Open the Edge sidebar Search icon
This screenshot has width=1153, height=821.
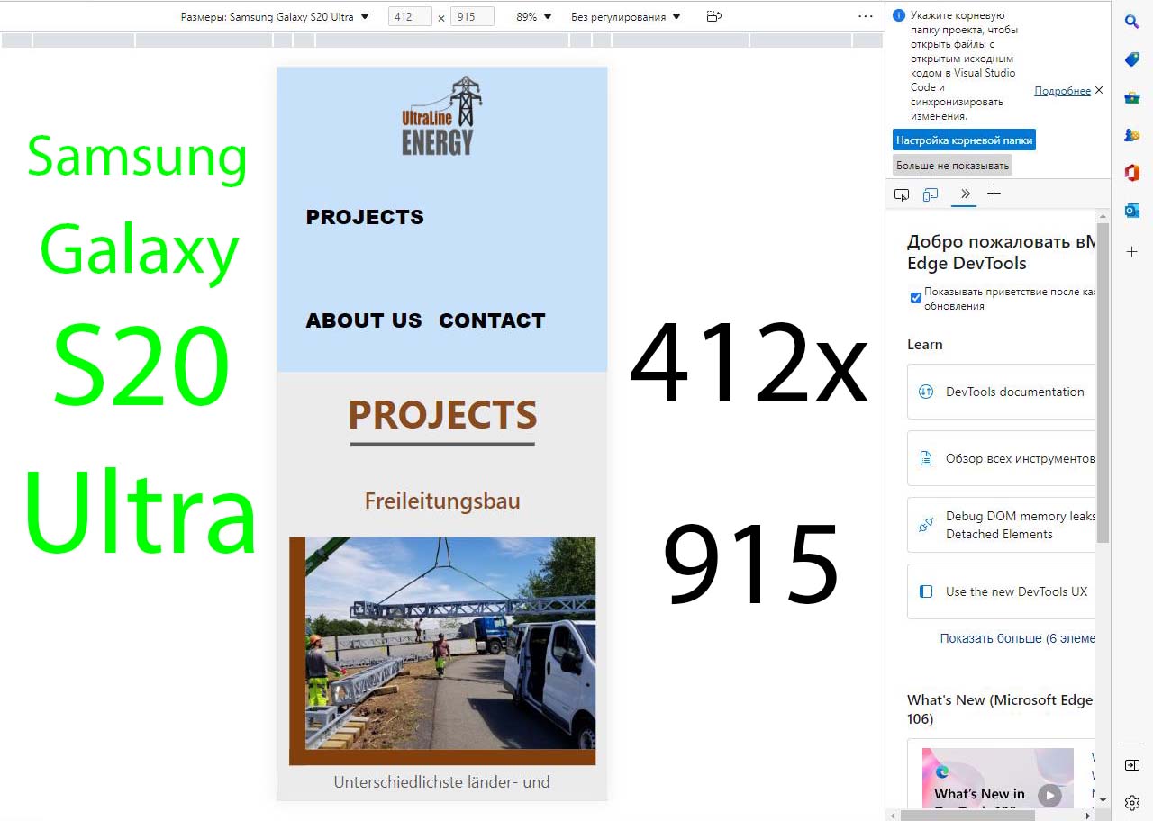click(x=1132, y=22)
